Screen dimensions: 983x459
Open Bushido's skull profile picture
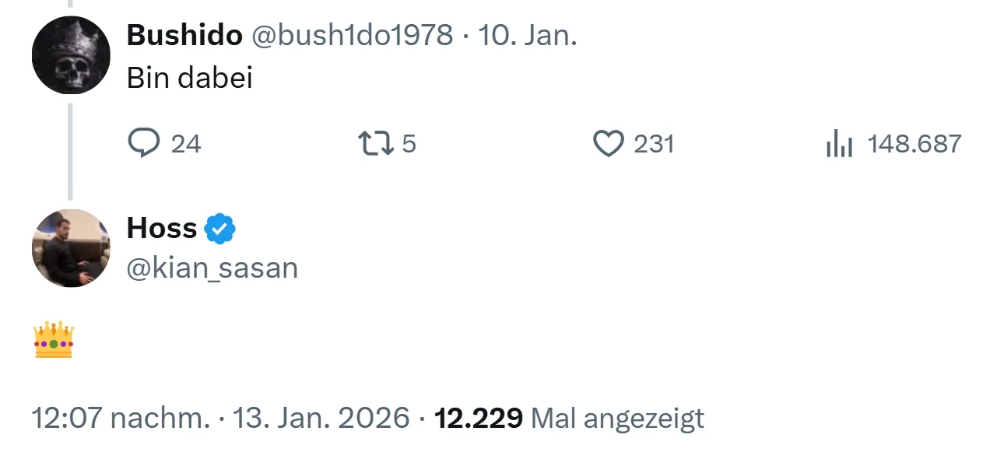(71, 55)
